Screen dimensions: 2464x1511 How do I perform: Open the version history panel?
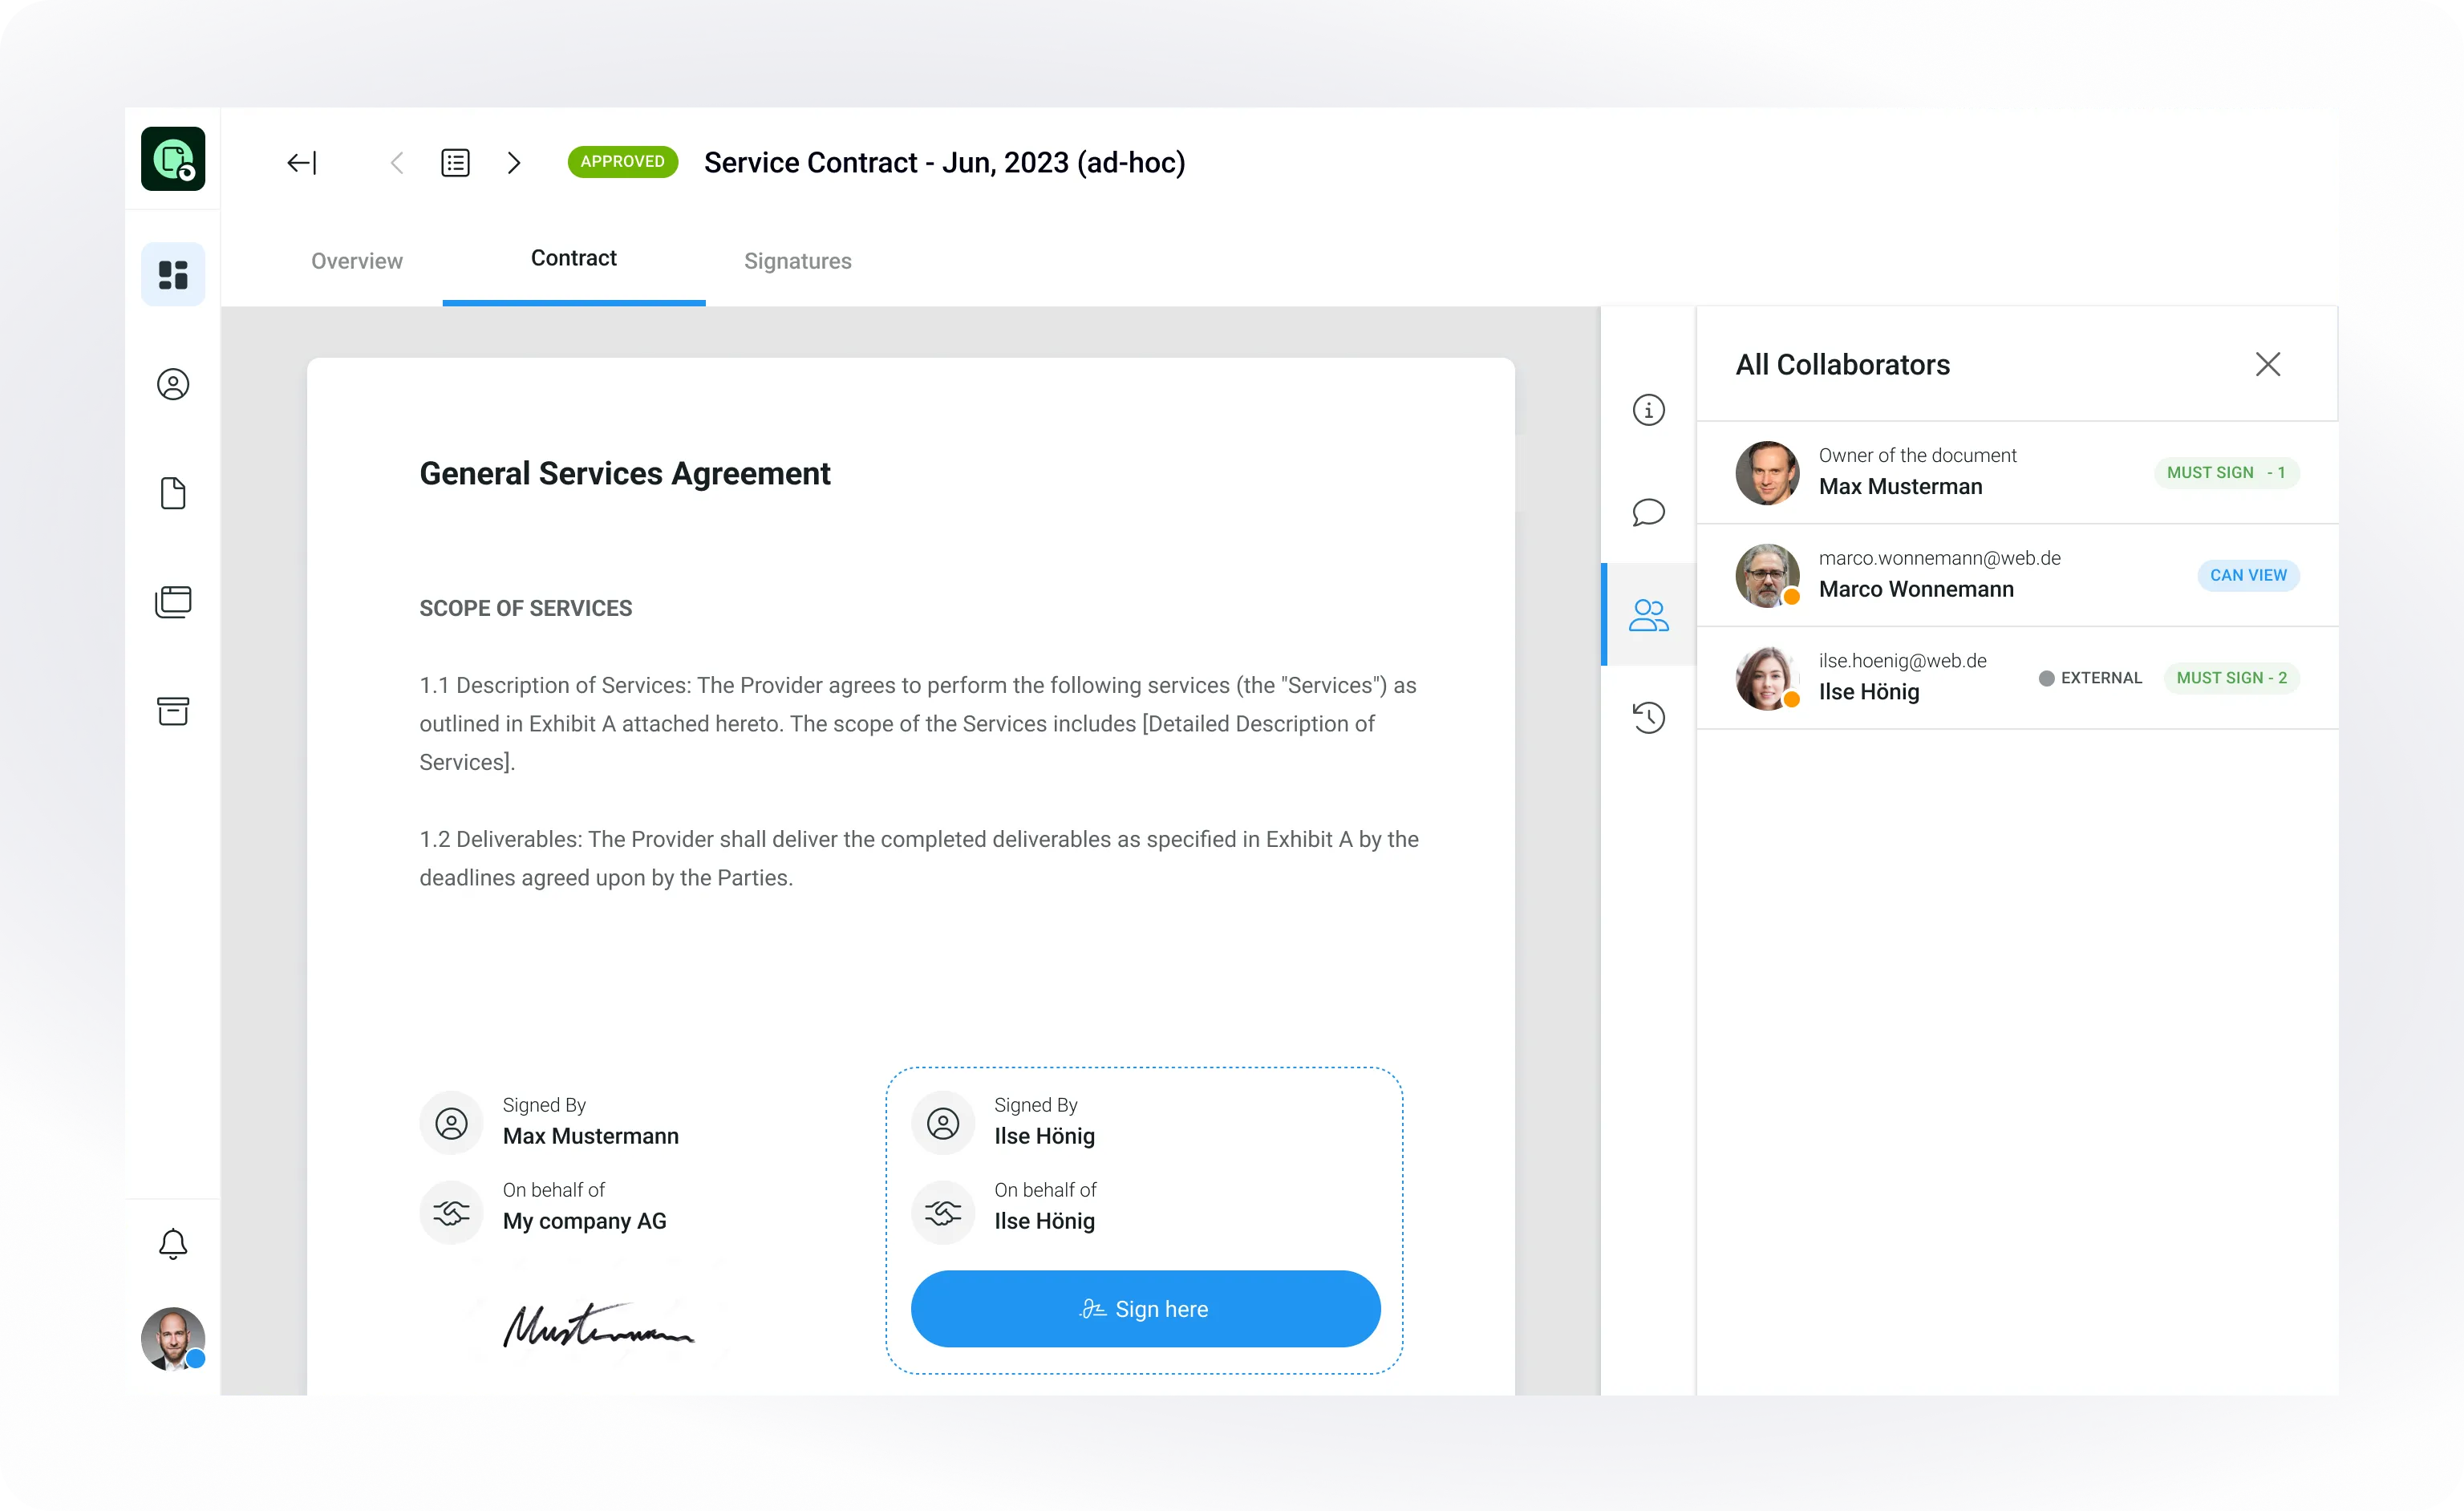point(1648,717)
